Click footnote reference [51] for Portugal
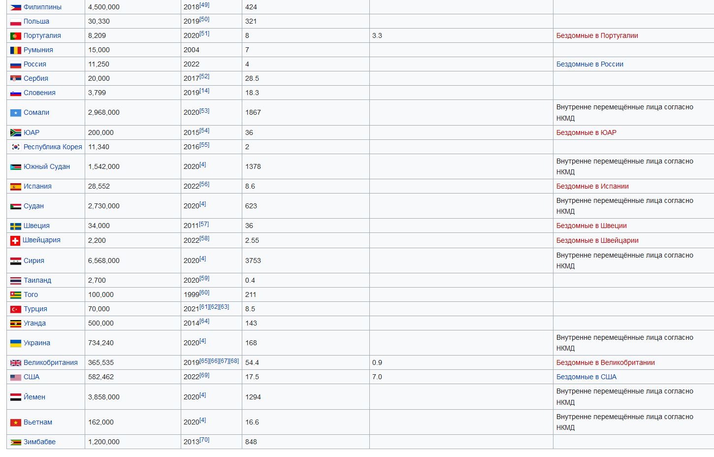The image size is (714, 457). point(204,33)
